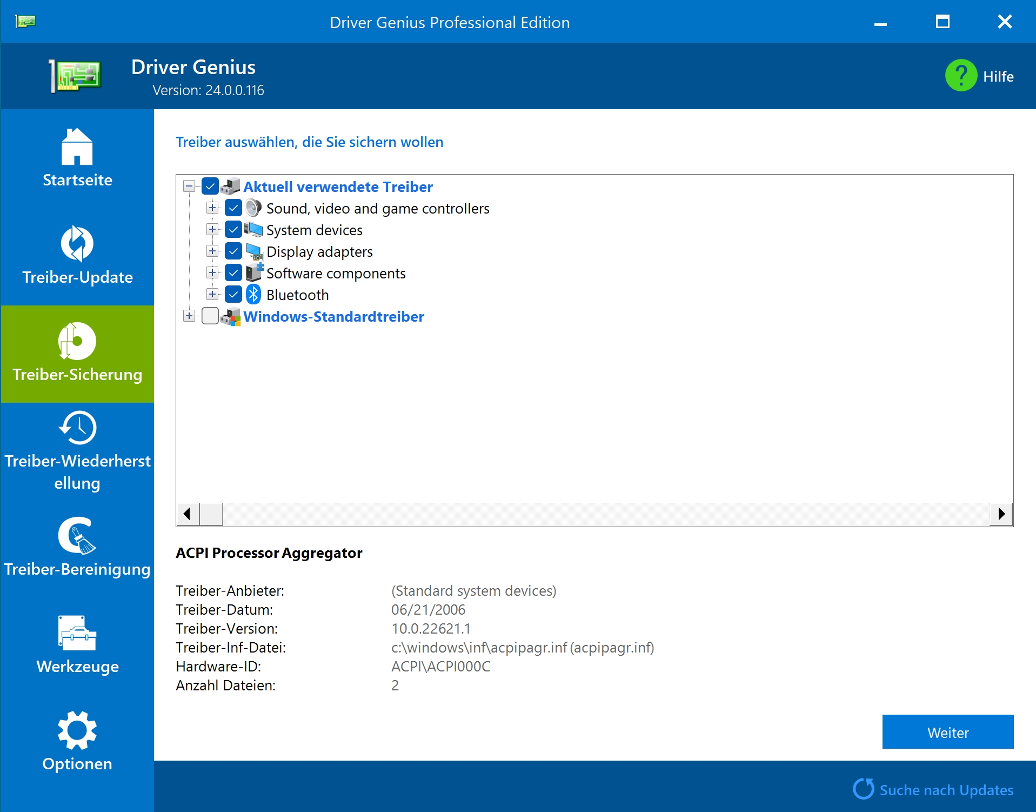Screen dimensions: 1036x812
Task: Collapse the Aktuell verwendete Treiber node
Action: click(x=189, y=187)
